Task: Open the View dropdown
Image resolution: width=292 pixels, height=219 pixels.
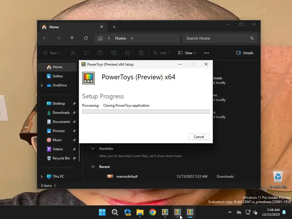Action: (187, 53)
